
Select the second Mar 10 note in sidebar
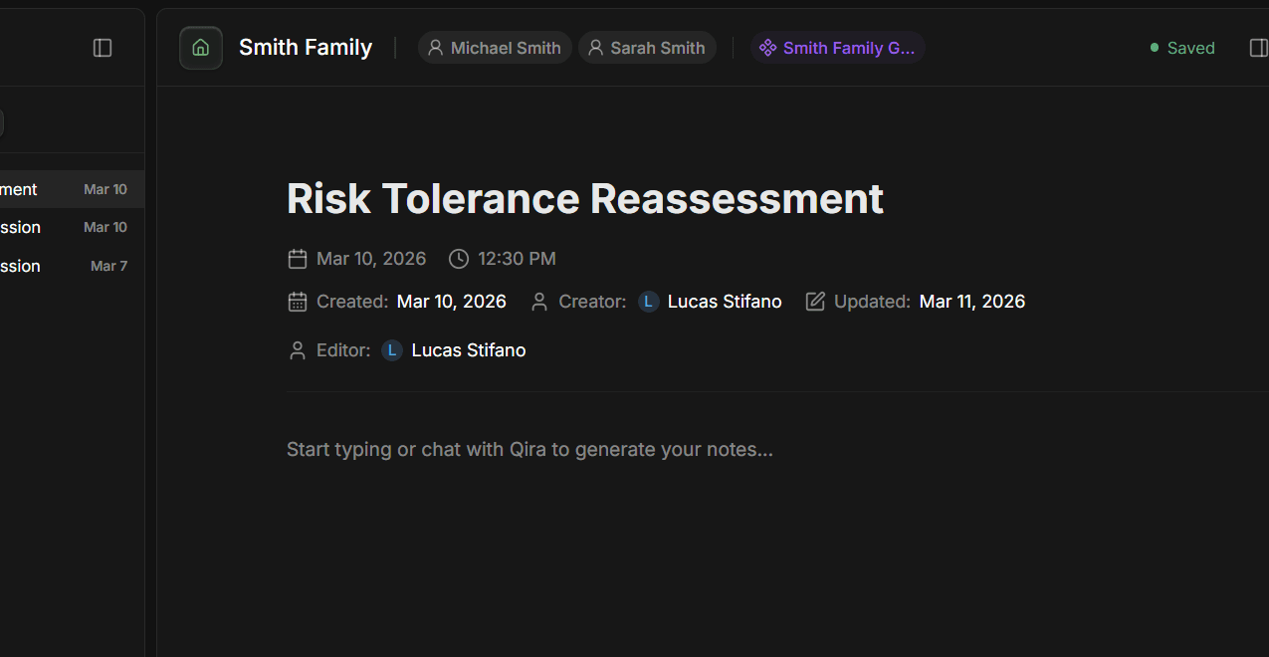[x=72, y=227]
